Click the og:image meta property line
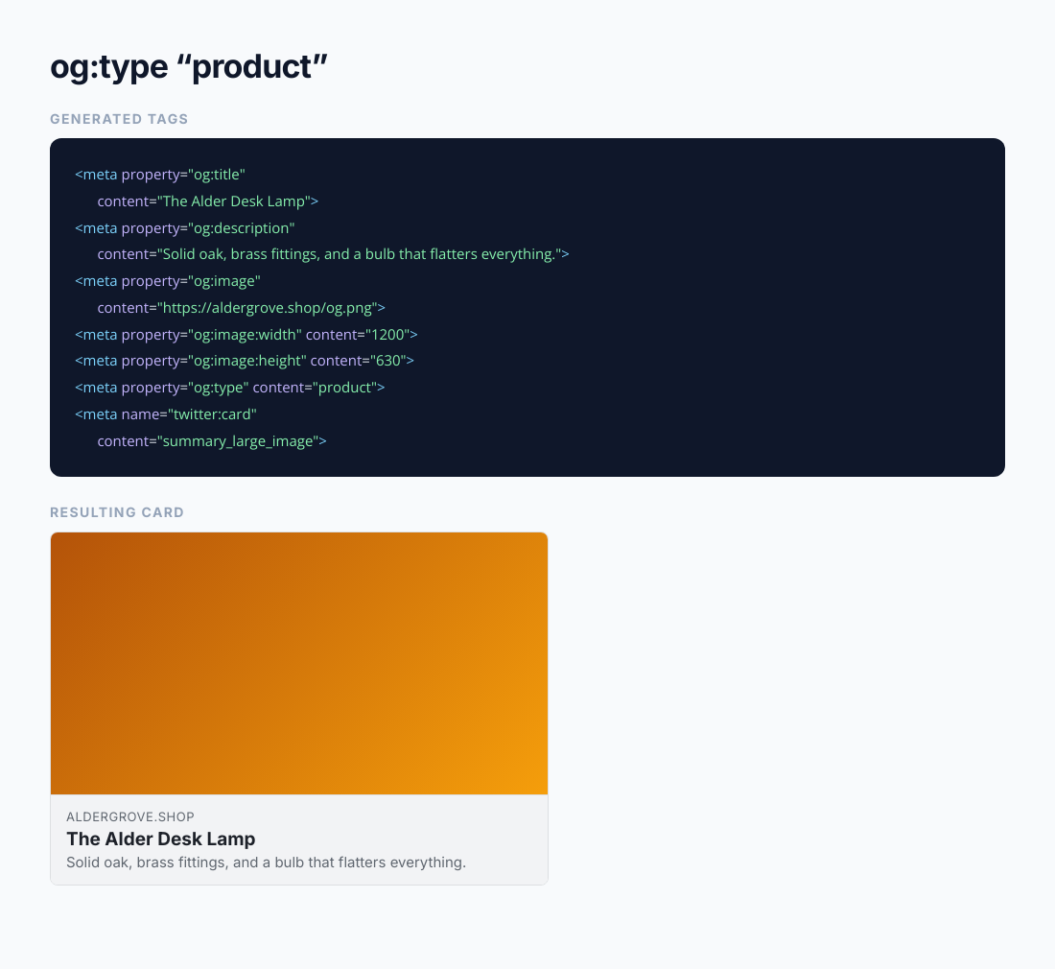The image size is (1055, 969). pos(168,281)
